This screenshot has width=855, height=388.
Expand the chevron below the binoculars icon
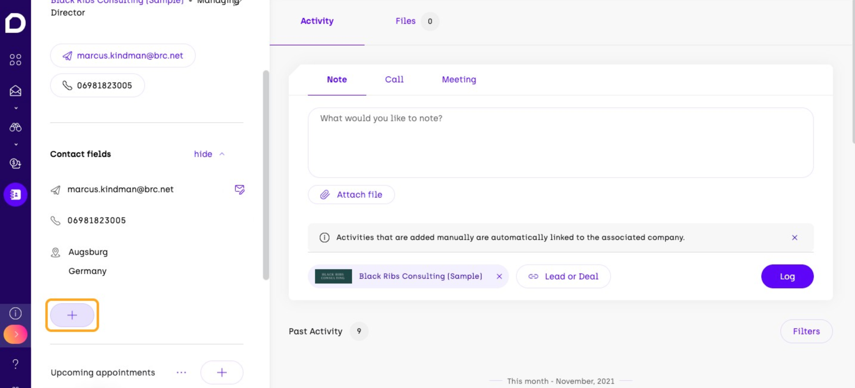tap(16, 144)
